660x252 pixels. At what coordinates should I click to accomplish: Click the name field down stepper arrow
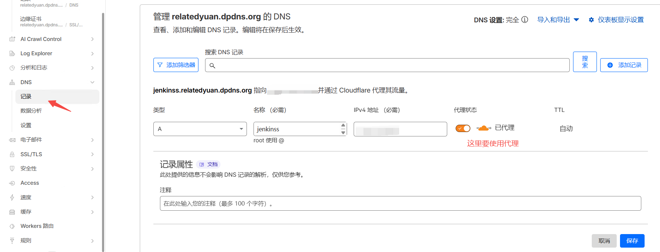pos(343,132)
